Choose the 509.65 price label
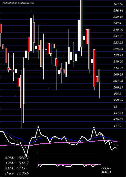 tap(118, 75)
